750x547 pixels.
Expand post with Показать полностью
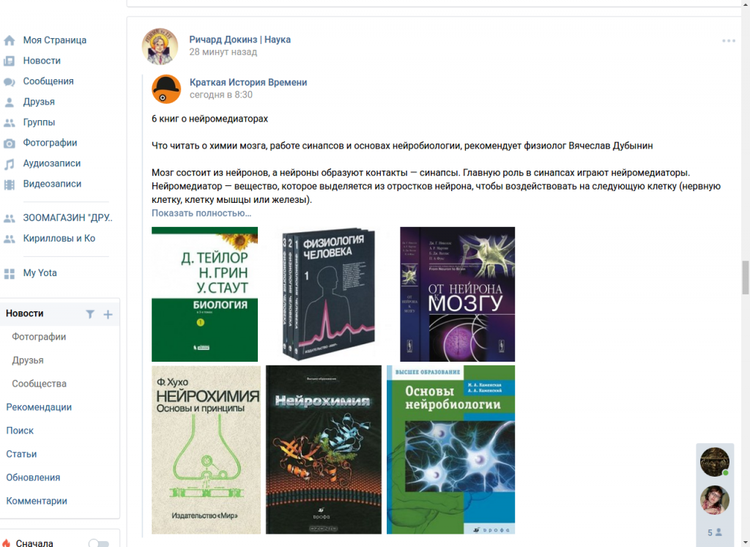[x=201, y=213]
